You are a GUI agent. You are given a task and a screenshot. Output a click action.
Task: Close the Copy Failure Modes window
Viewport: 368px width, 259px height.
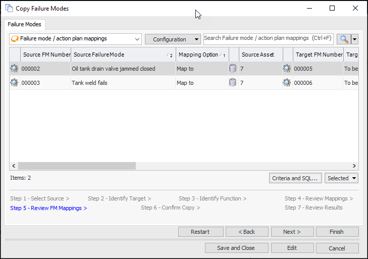pyautogui.click(x=355, y=8)
